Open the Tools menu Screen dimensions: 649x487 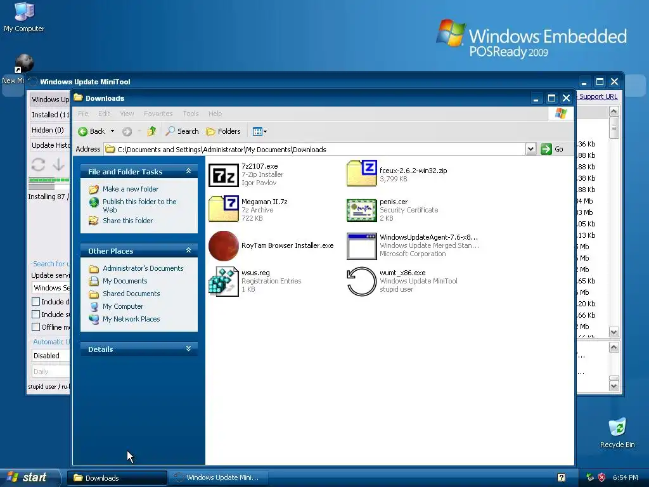coord(191,114)
